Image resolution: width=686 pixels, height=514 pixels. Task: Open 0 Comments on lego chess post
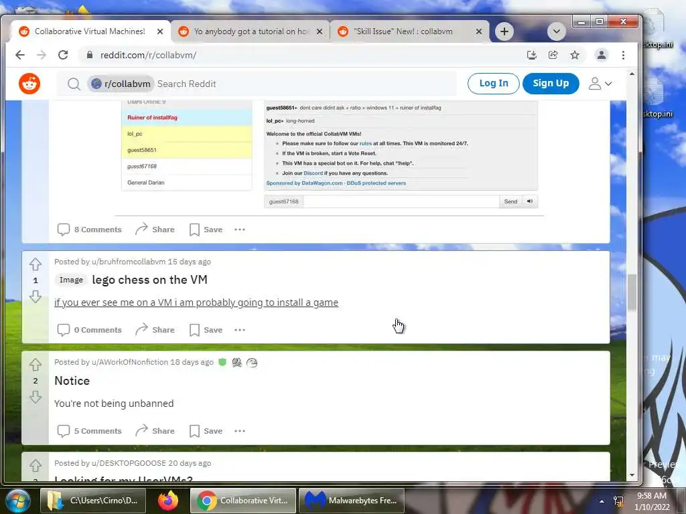coord(90,330)
